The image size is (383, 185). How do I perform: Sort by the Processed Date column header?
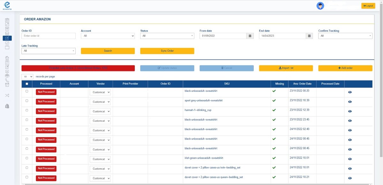point(330,84)
